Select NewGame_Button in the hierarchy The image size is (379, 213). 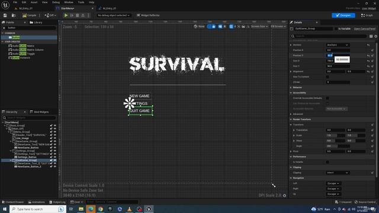pyautogui.click(x=28, y=147)
